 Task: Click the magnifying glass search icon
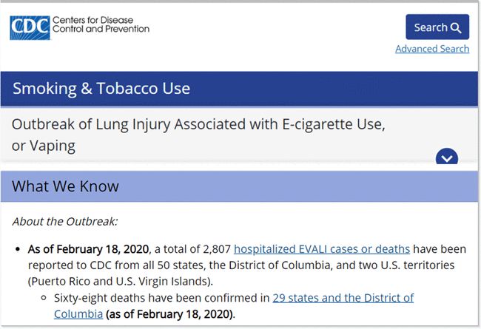click(456, 28)
